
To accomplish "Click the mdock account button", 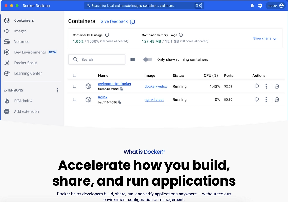I will click(x=275, y=6).
